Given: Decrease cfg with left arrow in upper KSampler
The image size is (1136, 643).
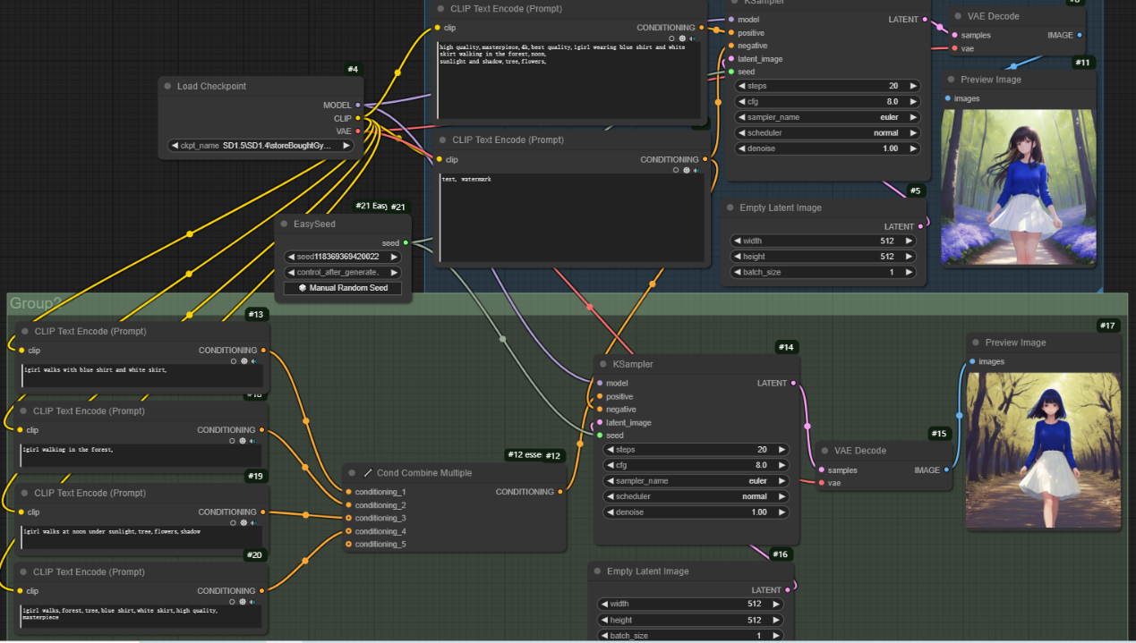Looking at the screenshot, I should click(x=741, y=102).
